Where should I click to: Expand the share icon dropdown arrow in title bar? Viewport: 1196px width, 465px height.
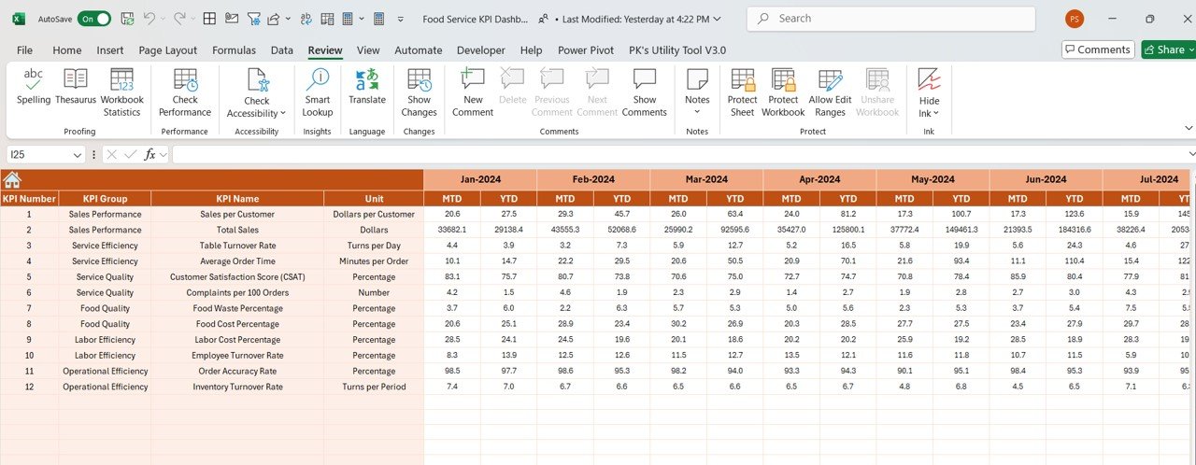point(288,19)
